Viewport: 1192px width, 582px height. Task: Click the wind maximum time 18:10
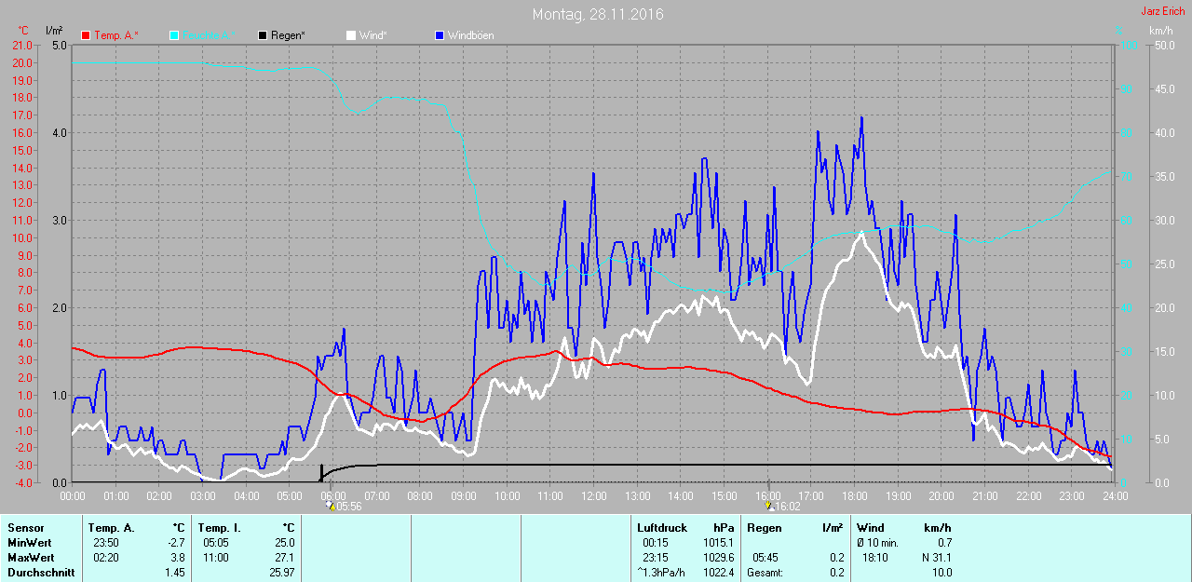click(875, 557)
